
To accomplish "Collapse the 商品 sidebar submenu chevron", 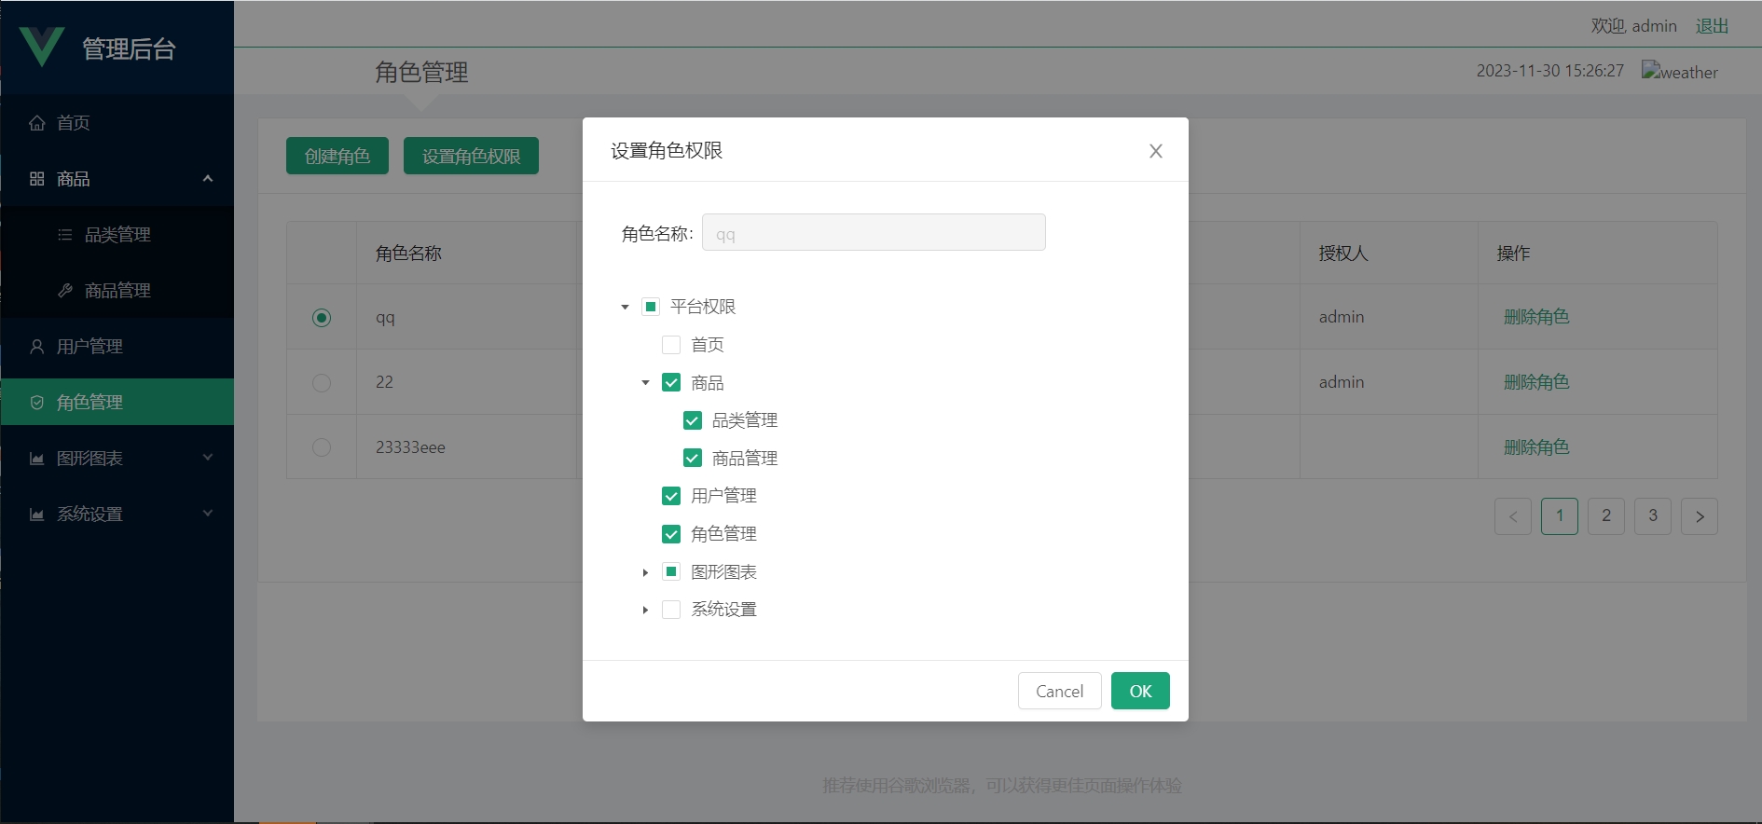I will [x=208, y=179].
